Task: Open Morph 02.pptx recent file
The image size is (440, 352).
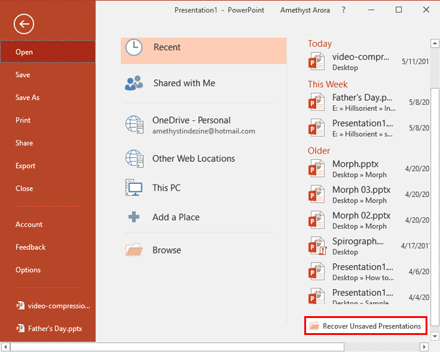Action: coord(368,220)
